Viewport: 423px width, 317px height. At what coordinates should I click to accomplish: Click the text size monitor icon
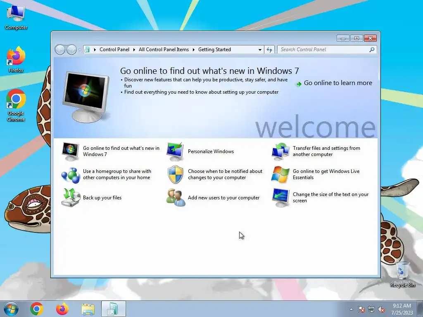click(x=280, y=198)
